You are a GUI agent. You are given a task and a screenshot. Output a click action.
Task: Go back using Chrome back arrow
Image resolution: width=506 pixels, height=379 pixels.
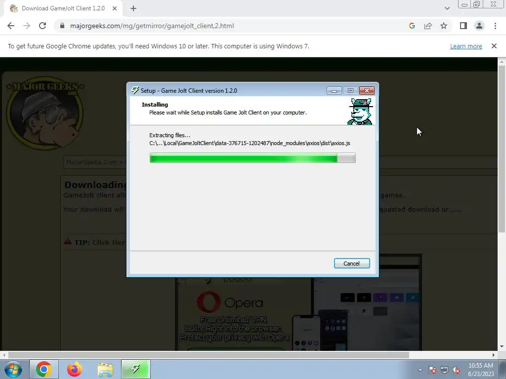[x=11, y=26]
